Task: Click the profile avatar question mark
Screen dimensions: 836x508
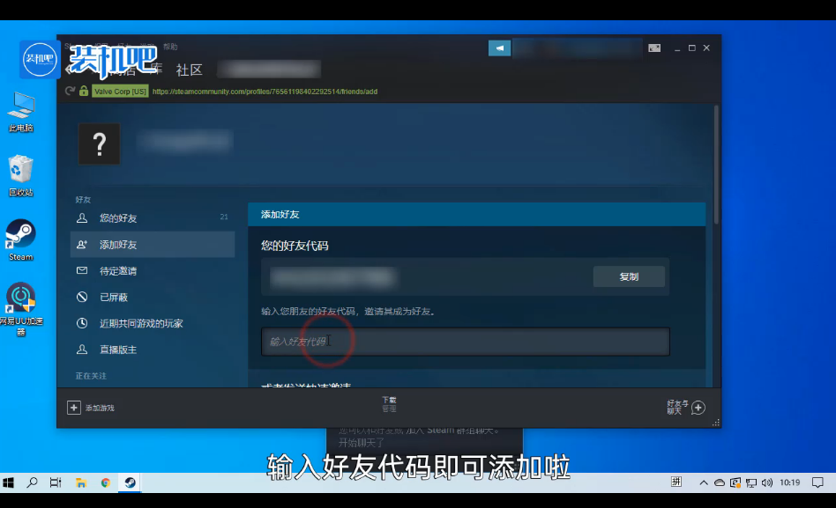Action: (x=100, y=144)
